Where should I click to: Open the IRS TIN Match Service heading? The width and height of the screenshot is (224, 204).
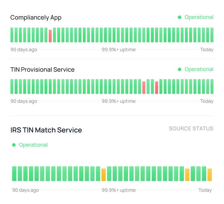(46, 130)
